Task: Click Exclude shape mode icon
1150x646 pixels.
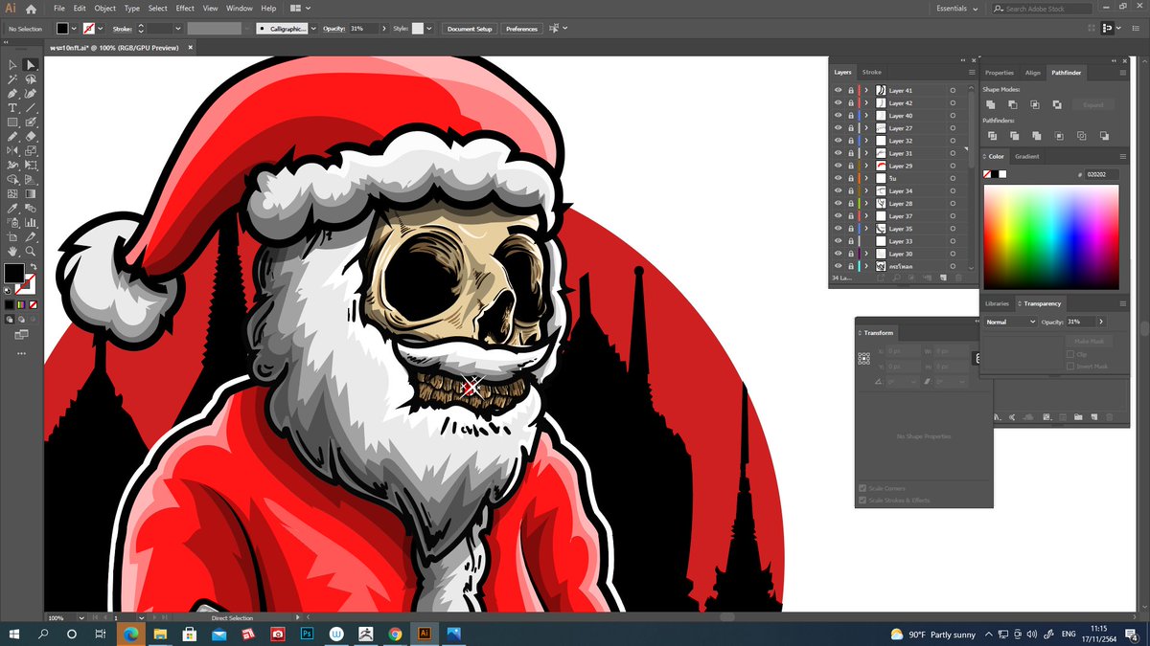Action: 1057,105
